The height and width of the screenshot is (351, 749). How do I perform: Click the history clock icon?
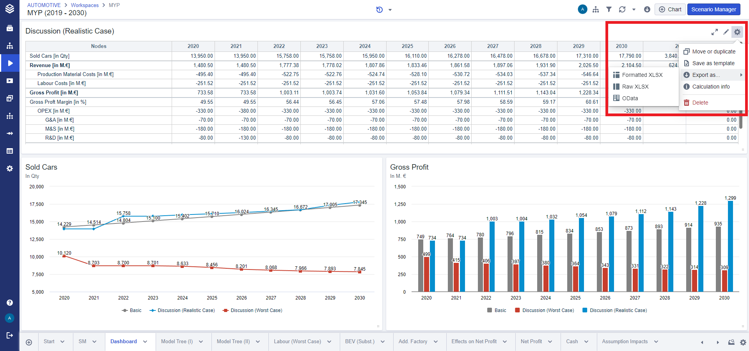coord(379,10)
